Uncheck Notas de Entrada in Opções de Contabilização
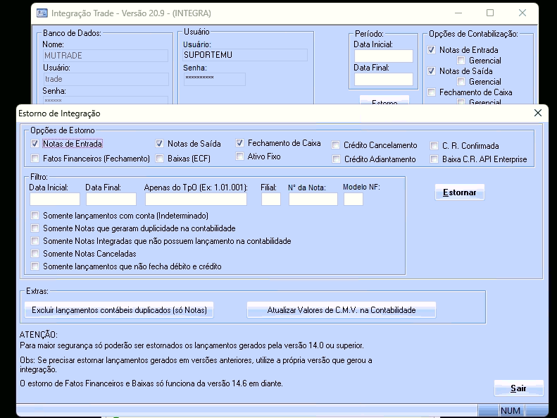 [x=431, y=50]
